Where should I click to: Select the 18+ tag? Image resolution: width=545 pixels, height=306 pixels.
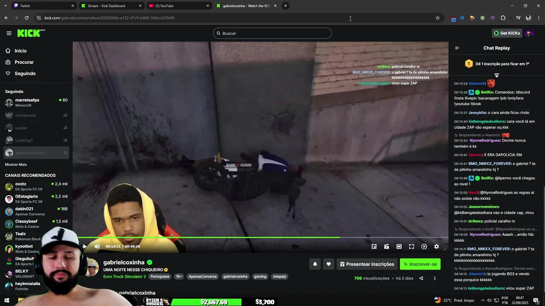click(x=179, y=277)
